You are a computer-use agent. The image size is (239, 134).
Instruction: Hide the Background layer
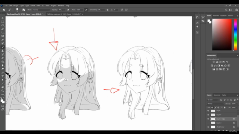(x=208, y=127)
